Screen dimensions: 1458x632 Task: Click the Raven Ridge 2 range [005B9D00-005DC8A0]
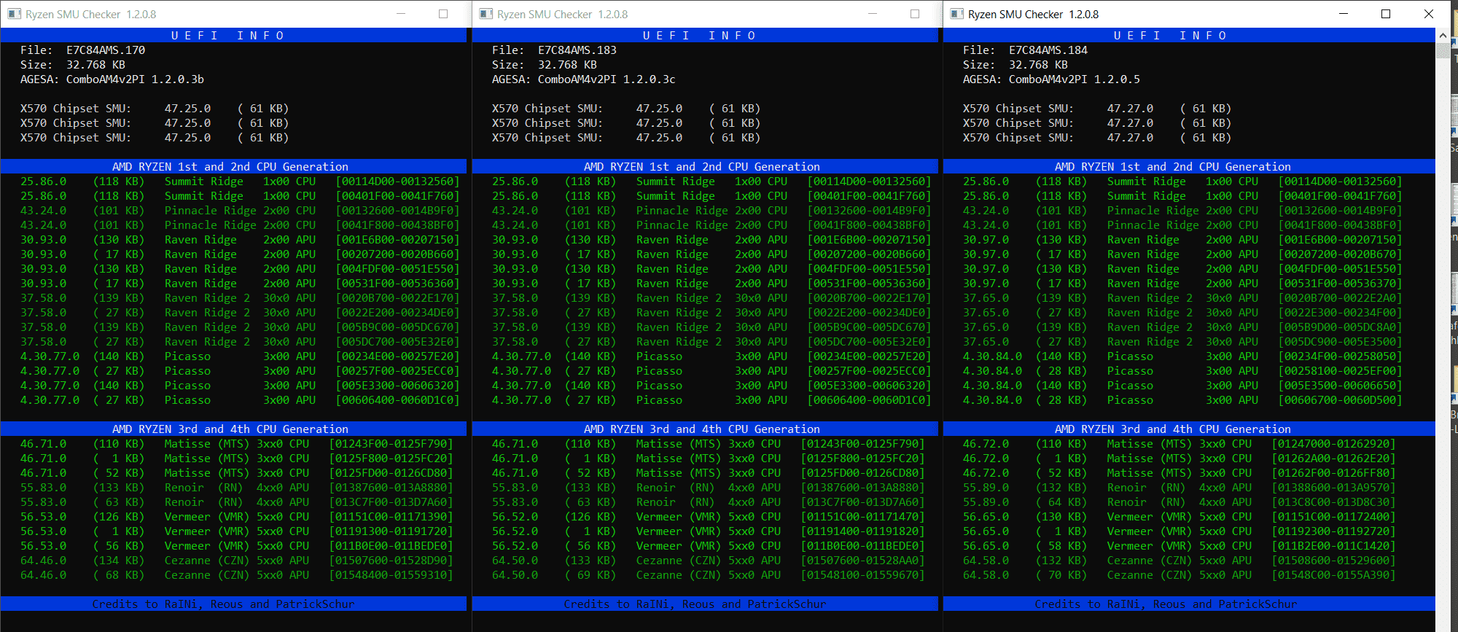1340,327
